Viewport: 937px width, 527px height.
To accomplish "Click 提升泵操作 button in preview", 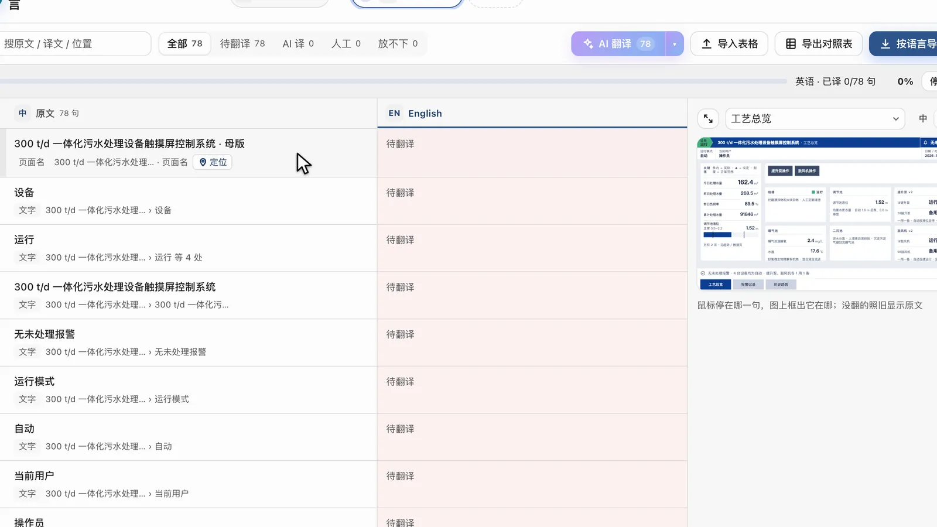I will (x=780, y=171).
